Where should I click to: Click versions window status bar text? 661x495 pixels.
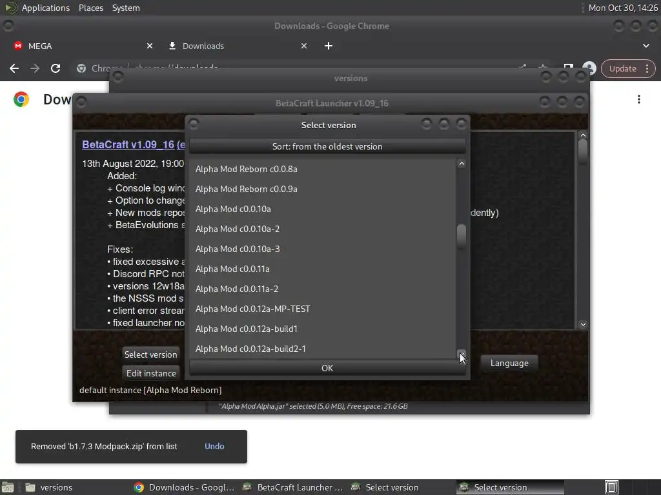(313, 406)
